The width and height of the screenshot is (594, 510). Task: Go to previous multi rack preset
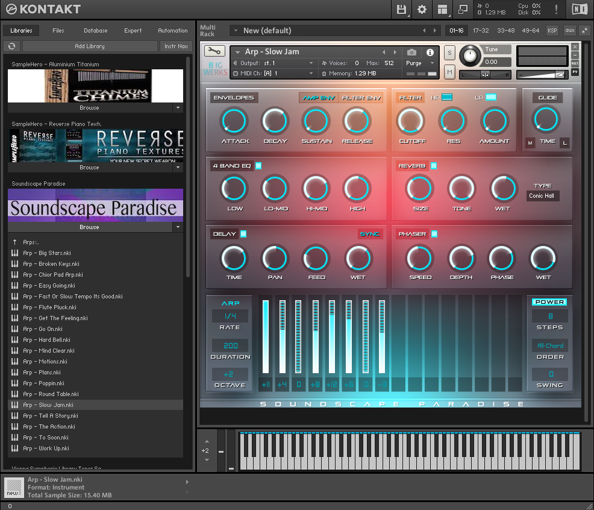pyautogui.click(x=424, y=30)
